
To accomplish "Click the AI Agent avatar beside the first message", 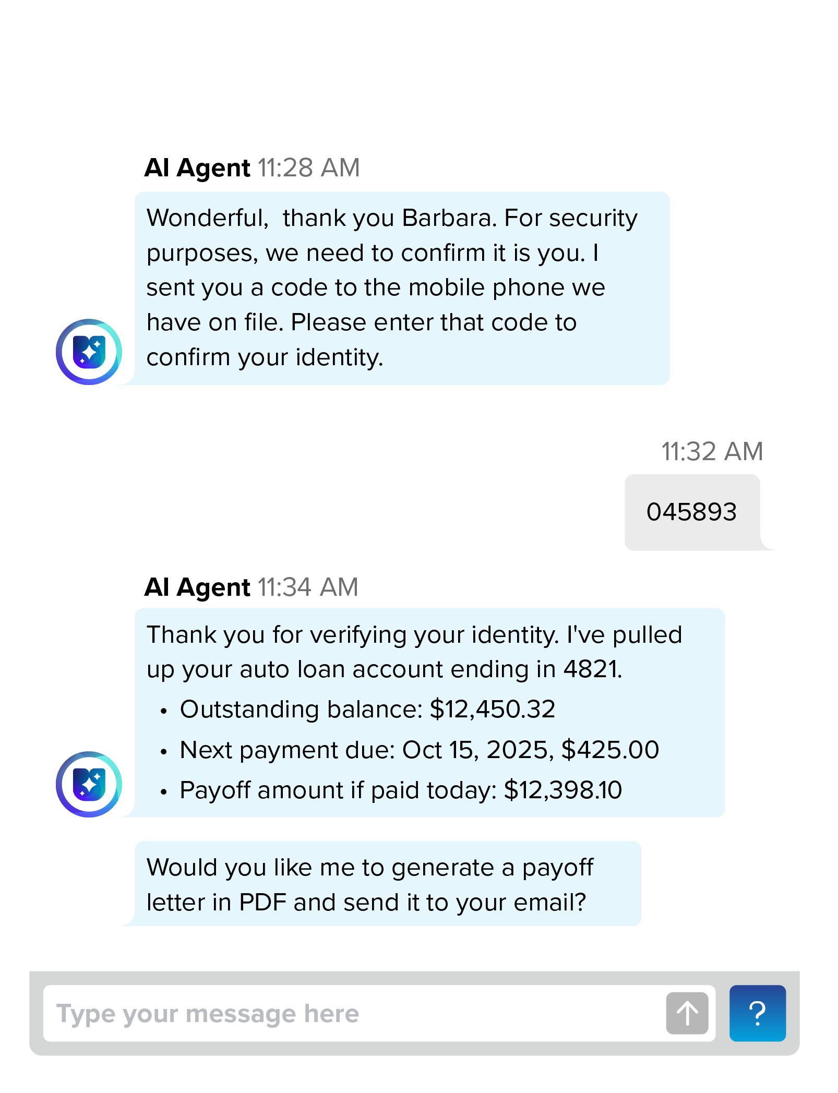I will pos(89,351).
